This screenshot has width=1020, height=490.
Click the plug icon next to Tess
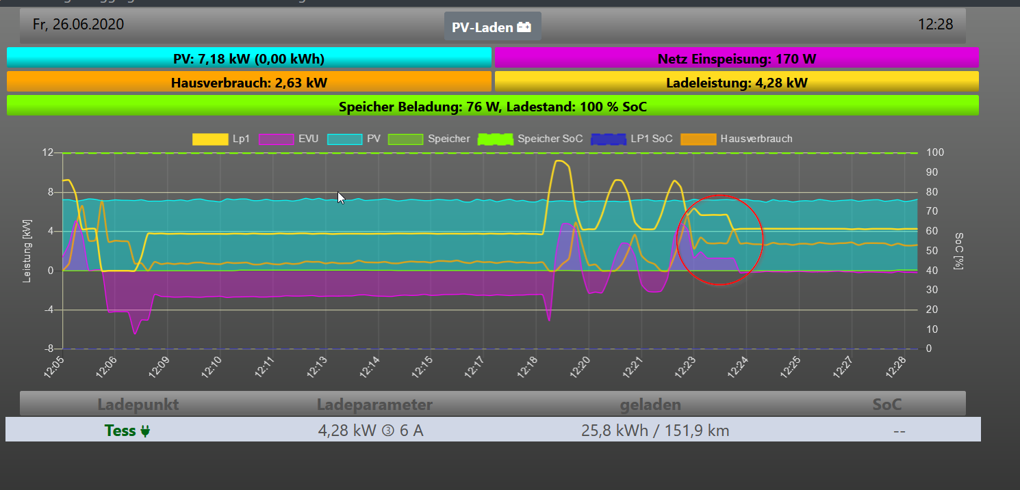(x=145, y=431)
